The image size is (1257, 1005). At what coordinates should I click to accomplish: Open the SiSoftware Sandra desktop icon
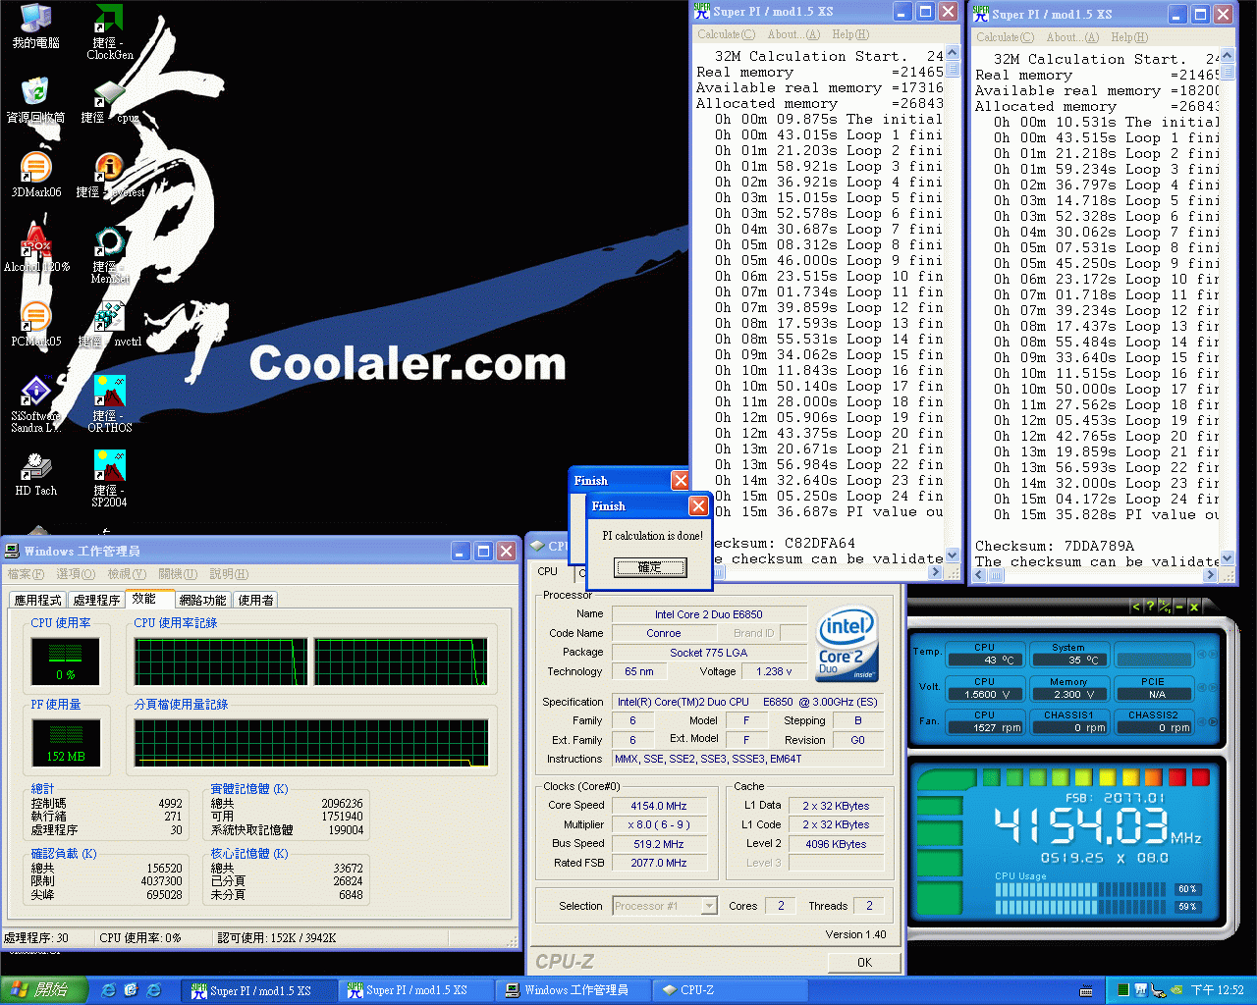[35, 404]
